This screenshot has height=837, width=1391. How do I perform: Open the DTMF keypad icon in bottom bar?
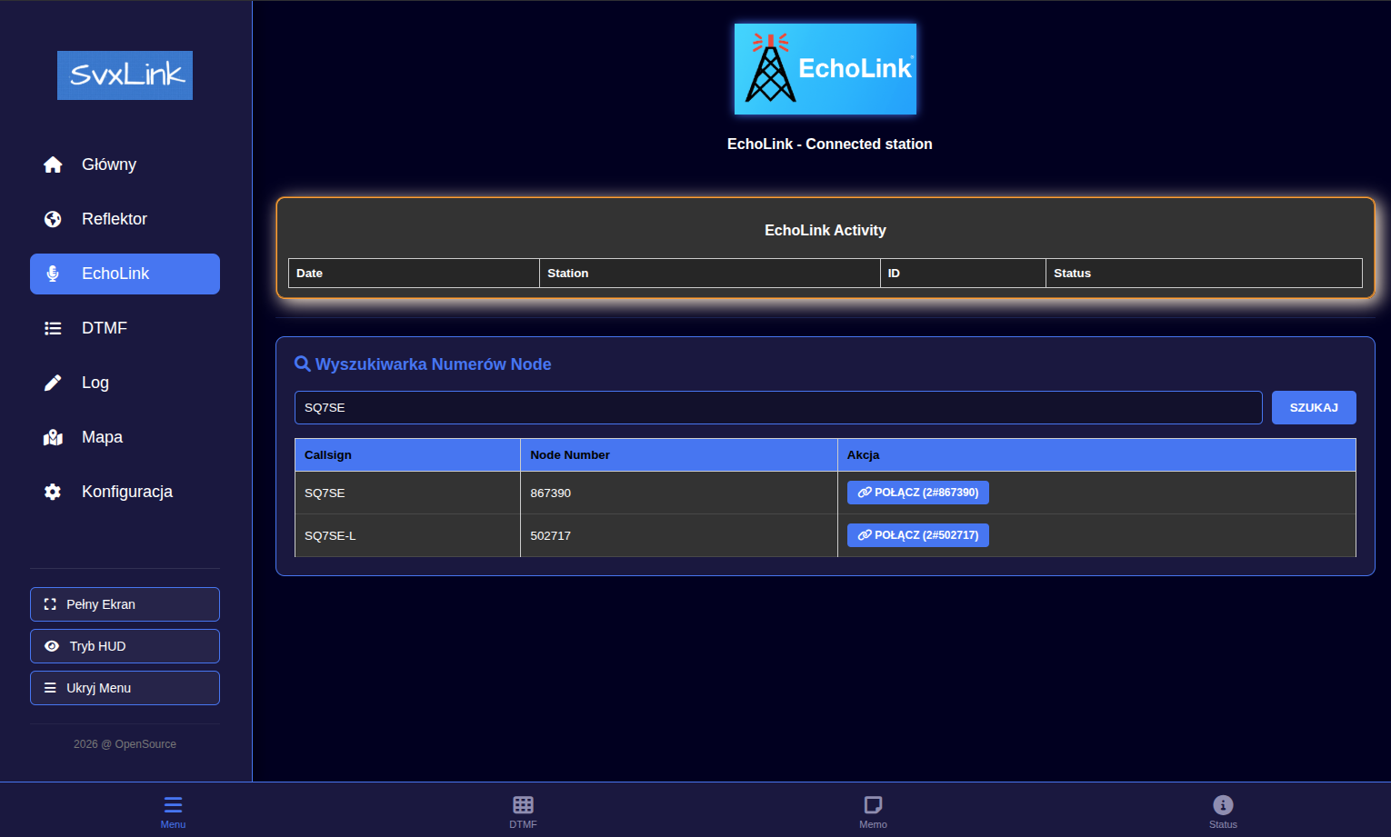[523, 805]
